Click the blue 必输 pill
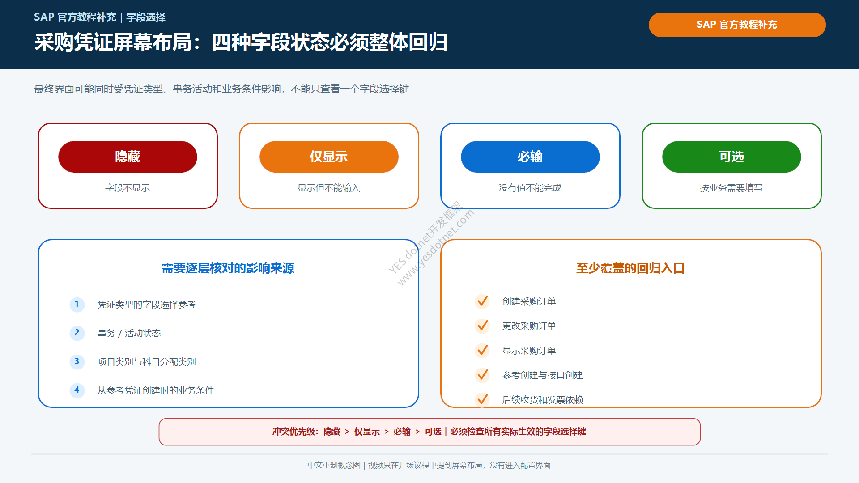The height and width of the screenshot is (483, 859). click(530, 157)
